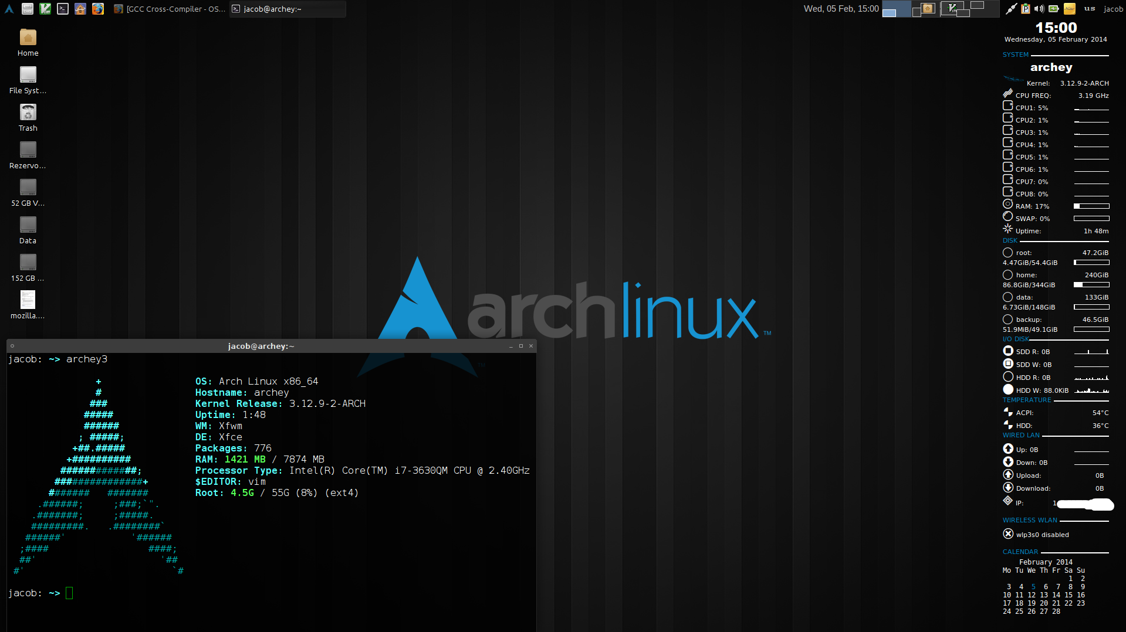Click the 'CPU FREQ: 3.19 GHz' Conky entry

coord(1056,95)
